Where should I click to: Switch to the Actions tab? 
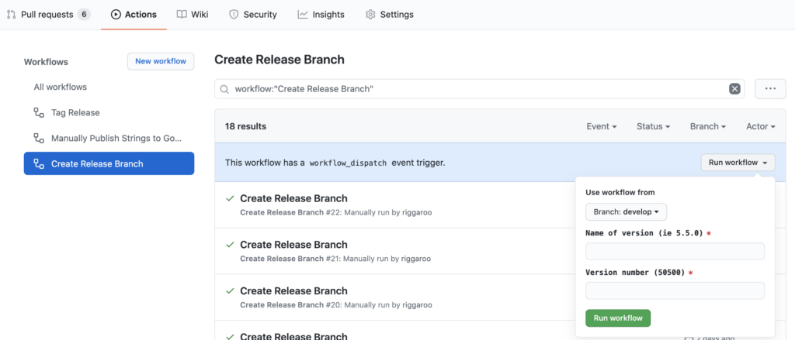tap(134, 15)
